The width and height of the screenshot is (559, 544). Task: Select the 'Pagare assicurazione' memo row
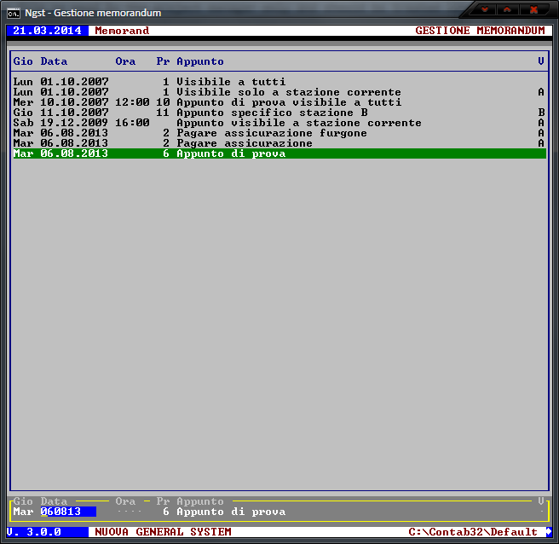[x=244, y=143]
